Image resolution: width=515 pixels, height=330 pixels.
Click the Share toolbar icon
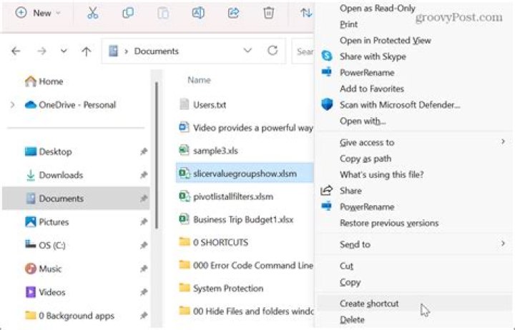(x=233, y=13)
